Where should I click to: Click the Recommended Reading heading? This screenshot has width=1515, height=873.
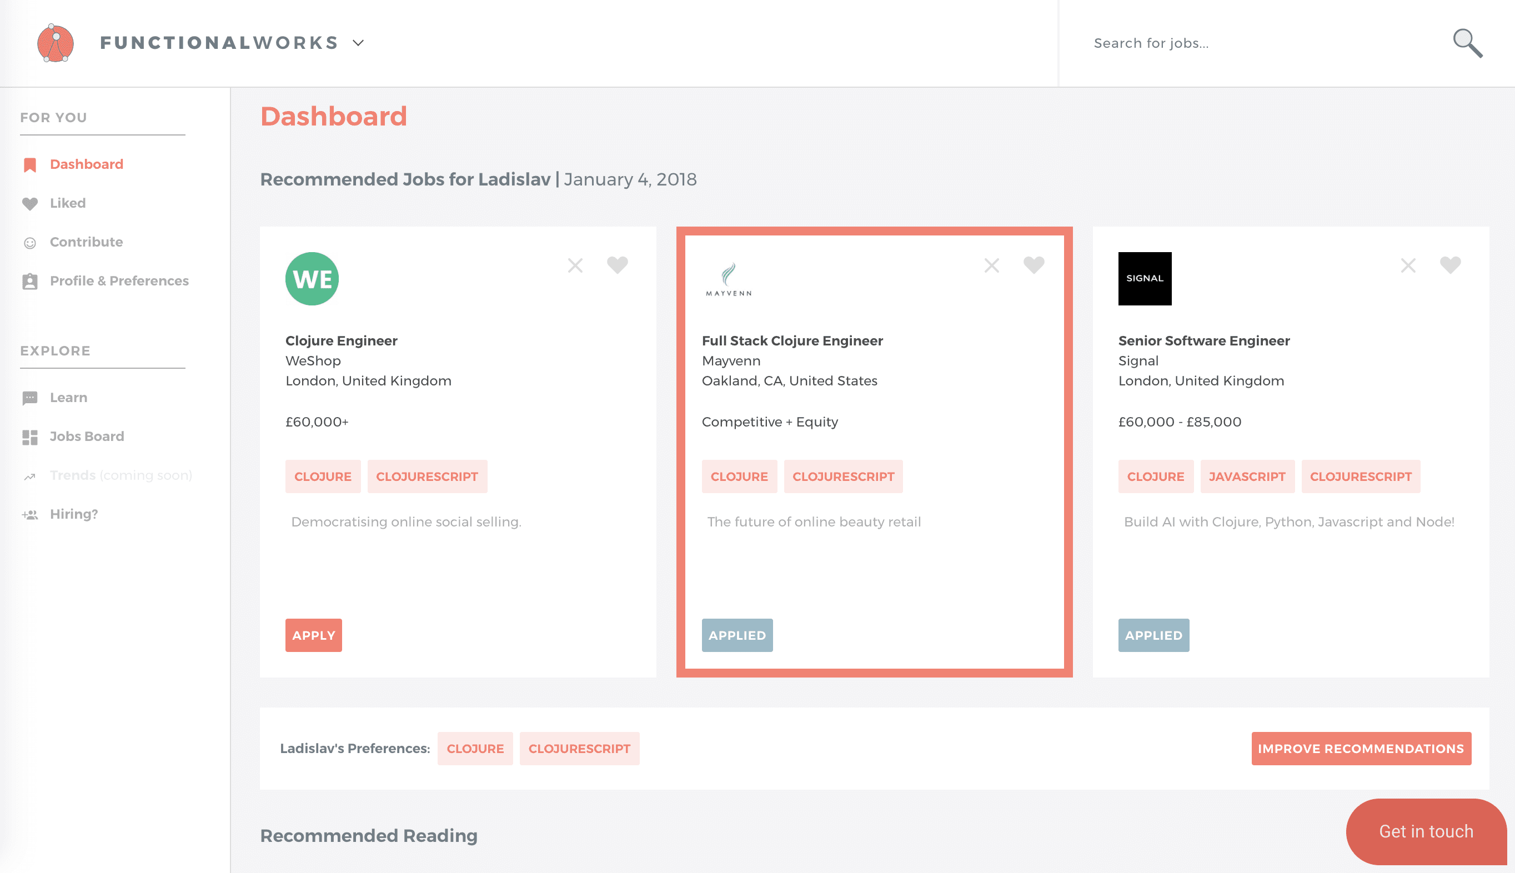369,836
